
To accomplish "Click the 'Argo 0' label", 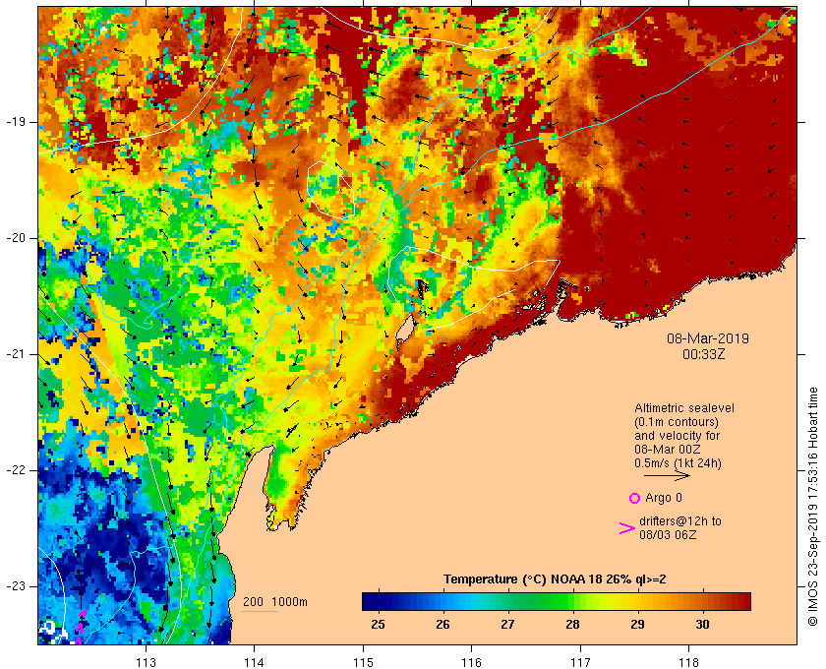I will pos(663,498).
